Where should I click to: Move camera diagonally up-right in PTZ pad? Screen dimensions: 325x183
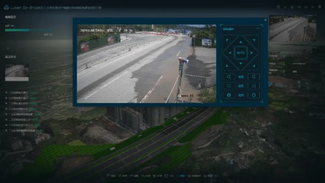(254, 40)
